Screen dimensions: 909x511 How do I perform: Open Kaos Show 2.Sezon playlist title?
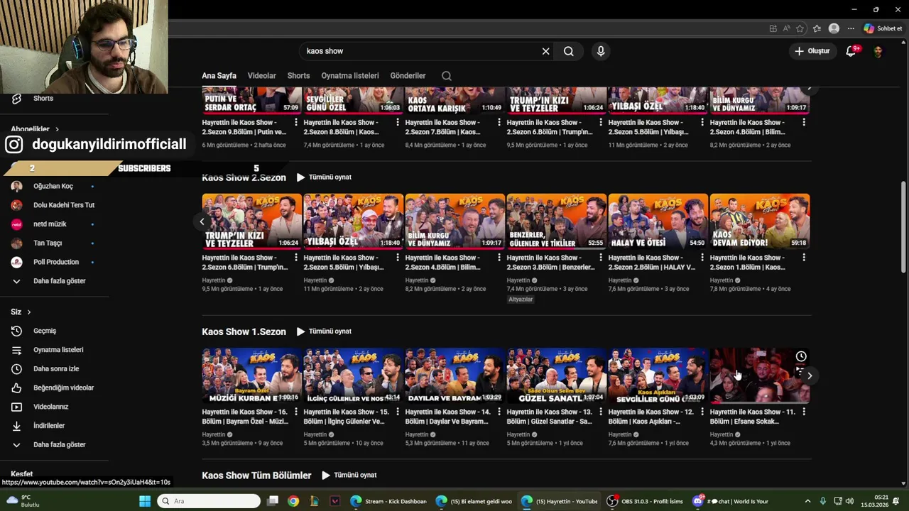[244, 177]
